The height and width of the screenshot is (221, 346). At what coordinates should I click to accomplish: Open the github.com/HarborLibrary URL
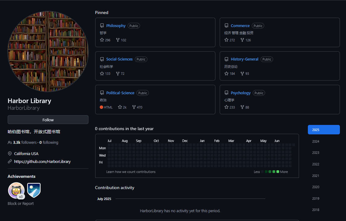coord(42,161)
